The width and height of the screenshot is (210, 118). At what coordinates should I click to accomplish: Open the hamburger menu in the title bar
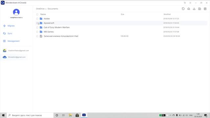click(x=190, y=3)
